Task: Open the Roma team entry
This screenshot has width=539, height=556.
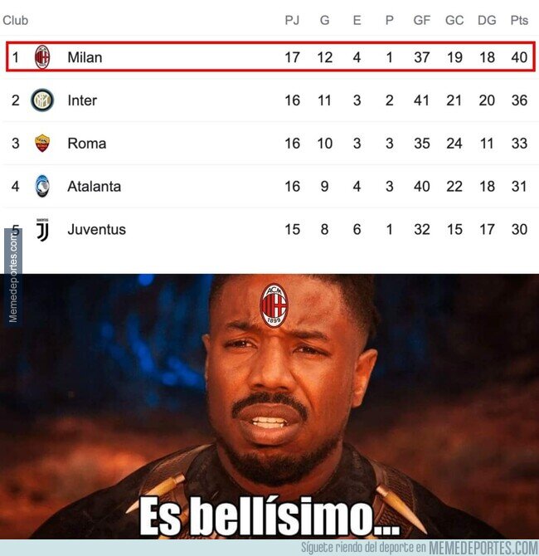Action: 87,144
